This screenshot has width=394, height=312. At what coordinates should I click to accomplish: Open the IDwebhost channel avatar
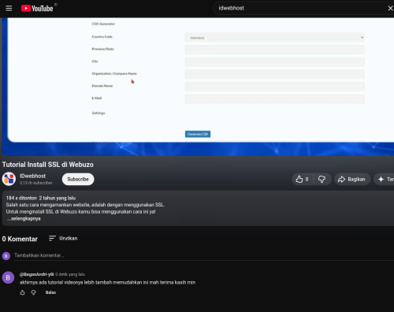coord(9,179)
